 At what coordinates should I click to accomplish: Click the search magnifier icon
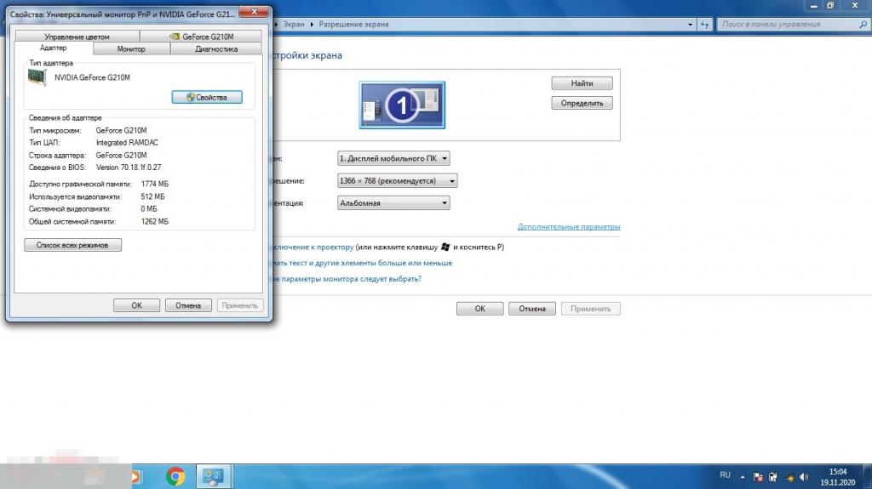coord(863,25)
